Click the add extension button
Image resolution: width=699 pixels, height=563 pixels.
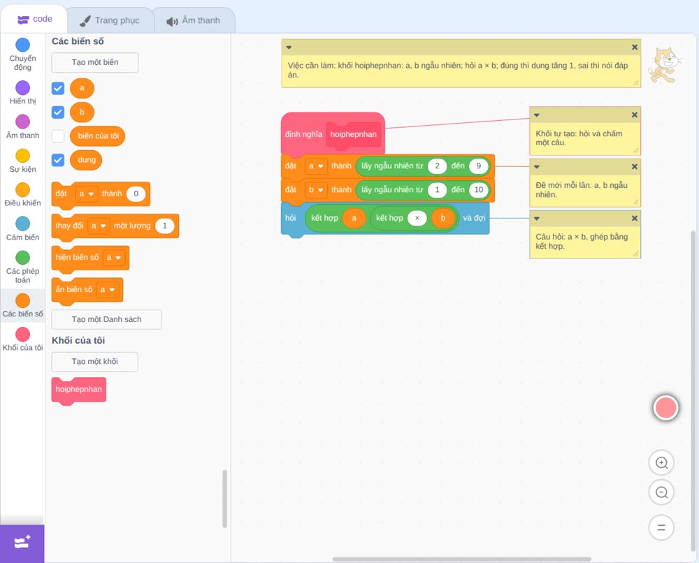coord(22,543)
